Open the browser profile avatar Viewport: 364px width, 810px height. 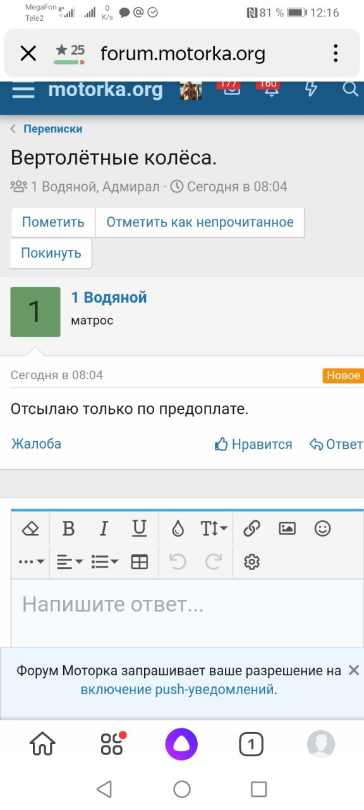(x=321, y=744)
